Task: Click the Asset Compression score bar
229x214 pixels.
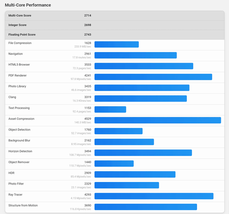Action: click(x=157, y=120)
